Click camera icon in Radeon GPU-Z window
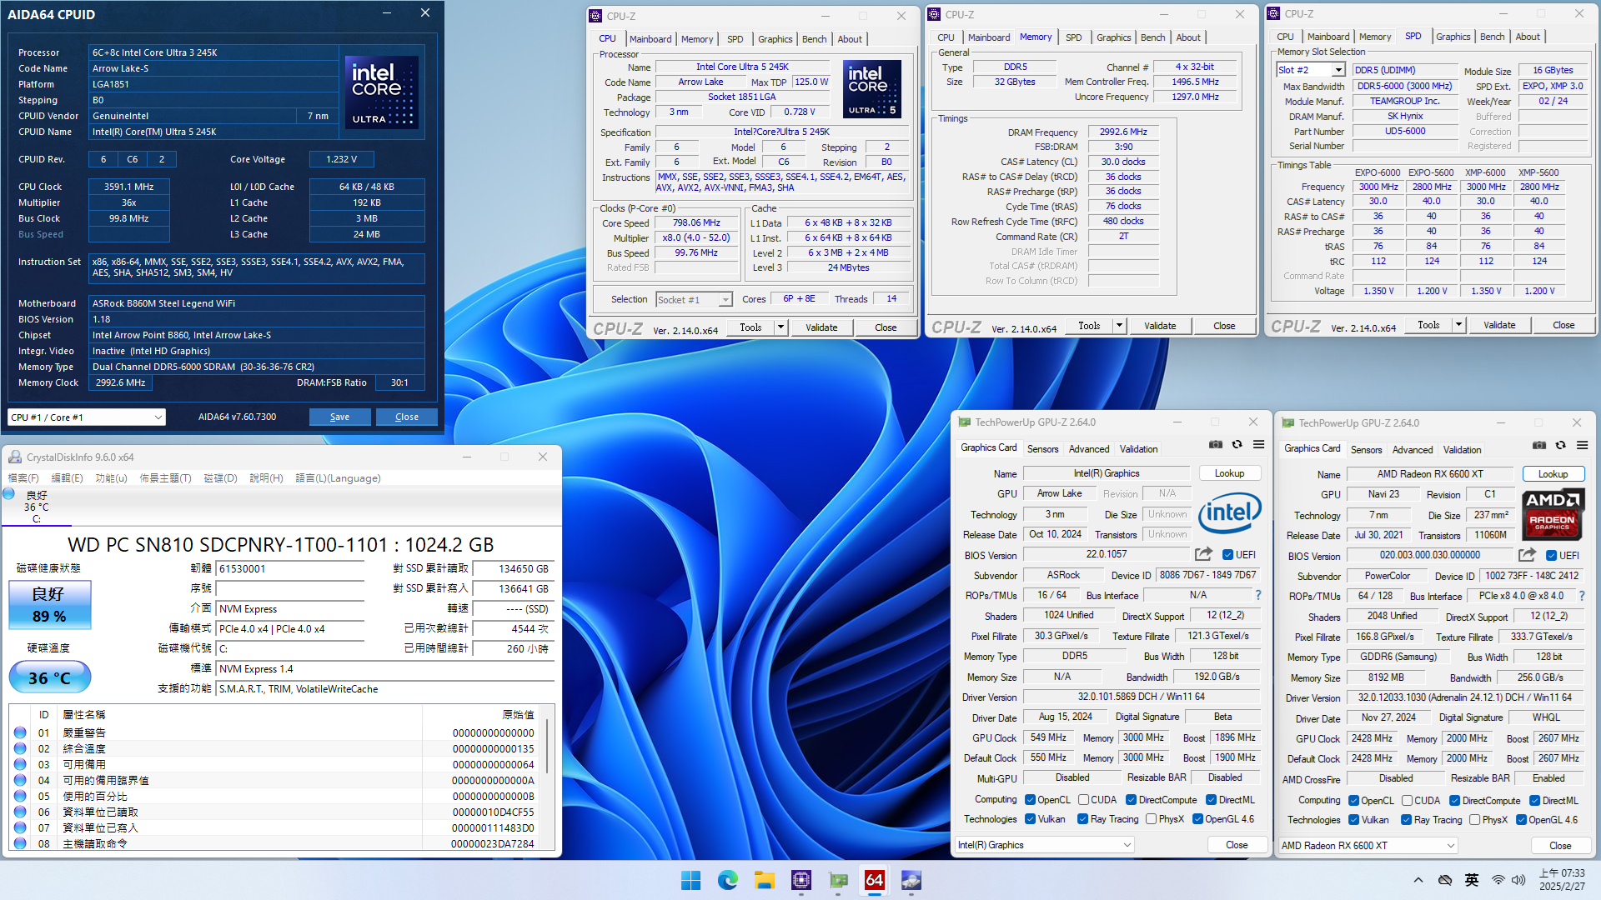The height and width of the screenshot is (900, 1601). tap(1539, 446)
